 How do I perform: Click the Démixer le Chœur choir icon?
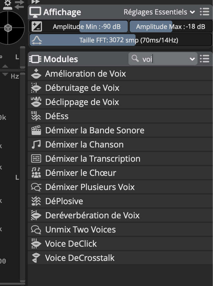tap(36, 173)
